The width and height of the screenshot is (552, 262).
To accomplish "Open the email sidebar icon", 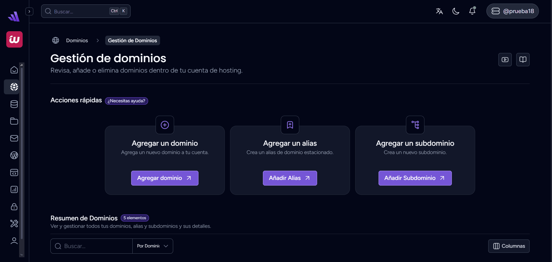I will pos(14,138).
